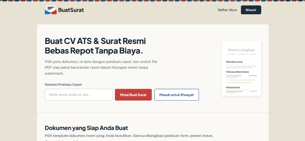Click the 'Nama Lengkap' preview heading
This screenshot has width=305, height=141.
click(241, 50)
